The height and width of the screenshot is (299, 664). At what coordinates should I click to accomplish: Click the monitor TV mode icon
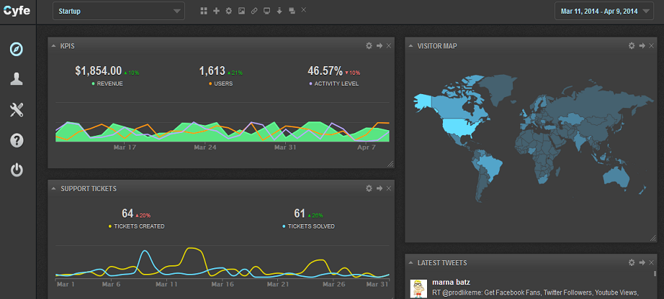266,11
